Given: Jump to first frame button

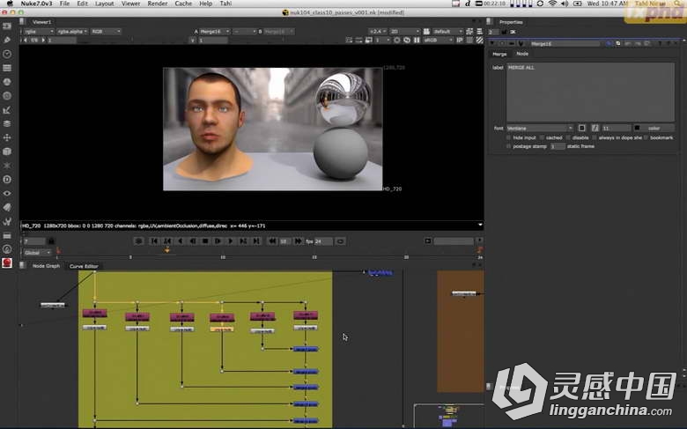Looking at the screenshot, I should tap(154, 241).
